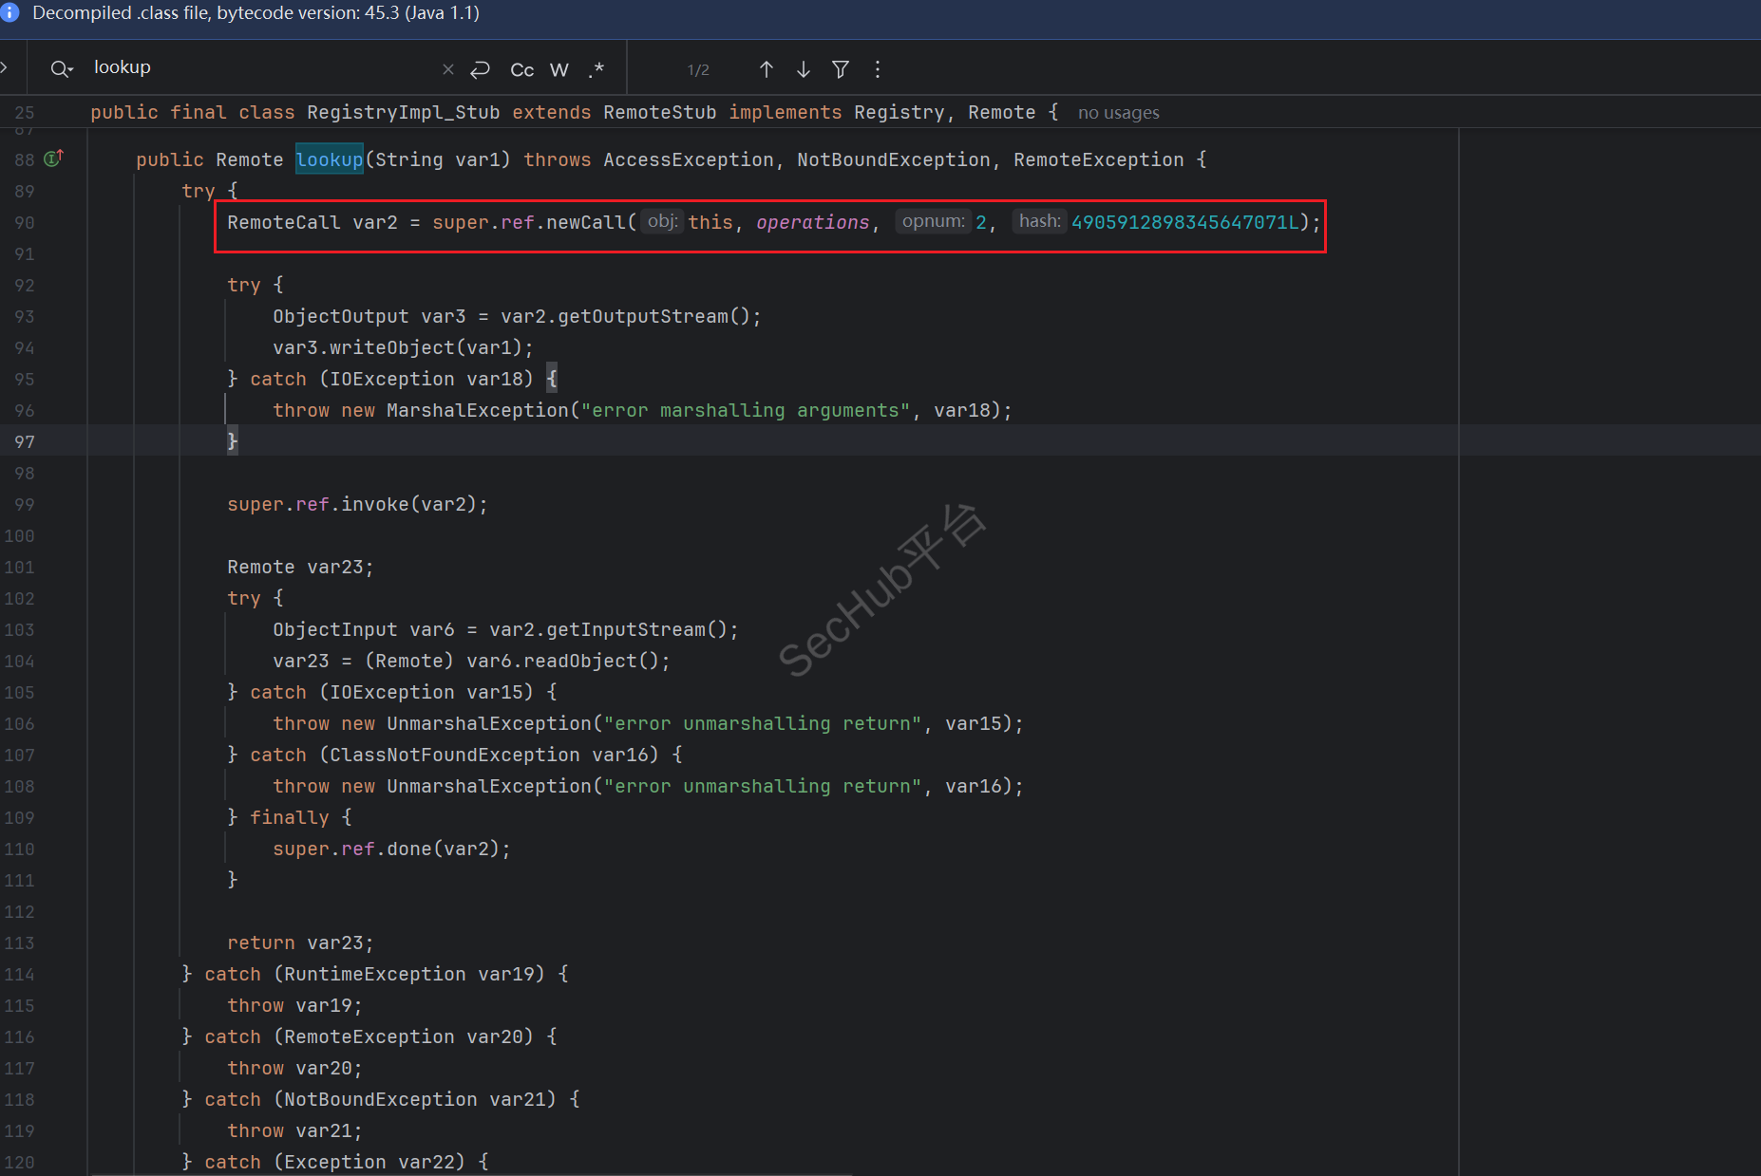Open search filter options
This screenshot has height=1176, width=1761.
[x=841, y=69]
